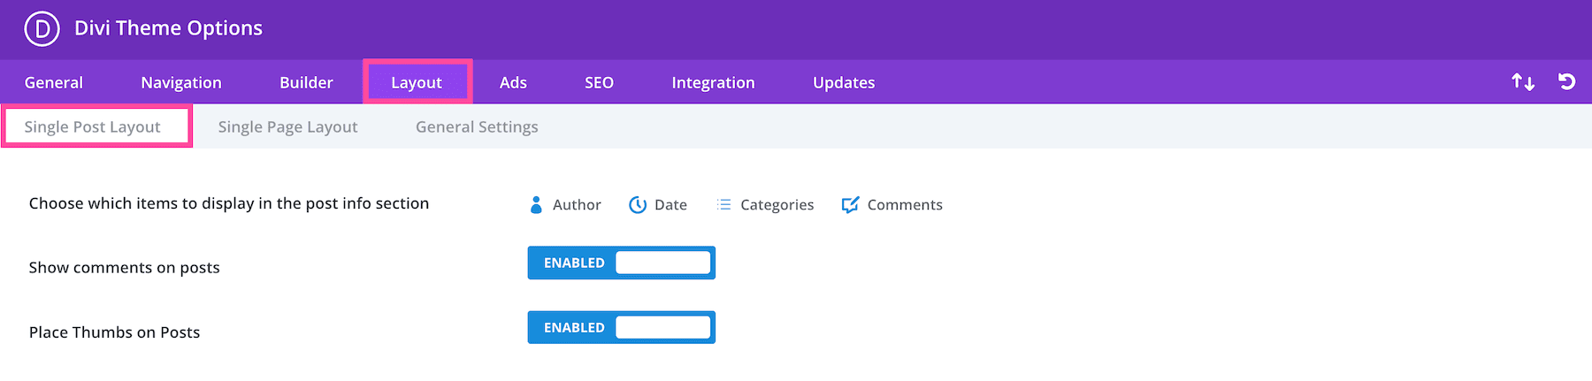
Task: Select the Single Post Layout subtab
Action: (x=93, y=126)
